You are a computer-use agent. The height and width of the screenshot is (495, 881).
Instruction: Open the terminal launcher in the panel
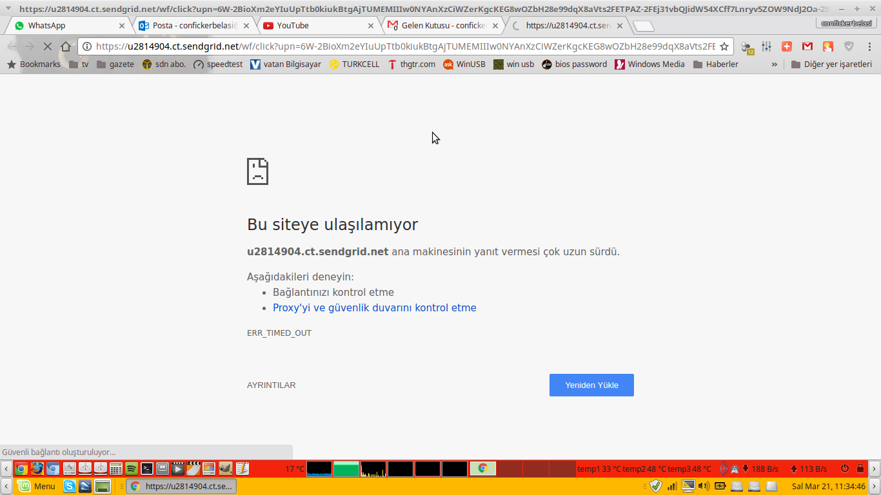pyautogui.click(x=147, y=469)
